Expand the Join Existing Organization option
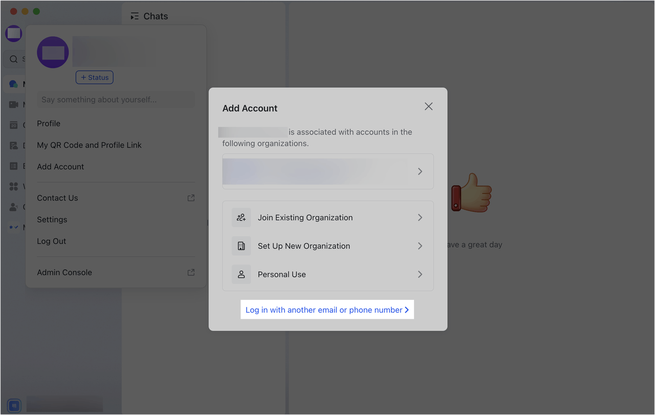The height and width of the screenshot is (415, 655). click(420, 217)
